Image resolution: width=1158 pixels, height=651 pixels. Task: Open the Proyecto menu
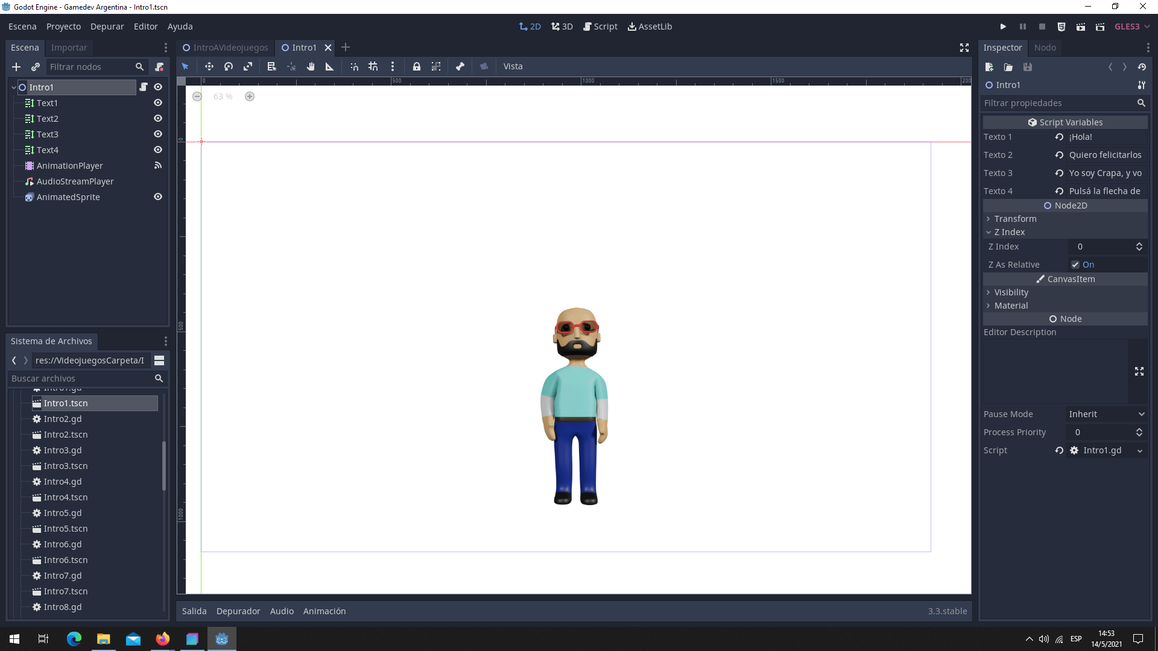pos(63,27)
